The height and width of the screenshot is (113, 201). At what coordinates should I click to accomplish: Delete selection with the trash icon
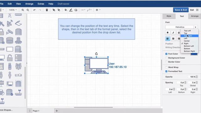coord(47,10)
